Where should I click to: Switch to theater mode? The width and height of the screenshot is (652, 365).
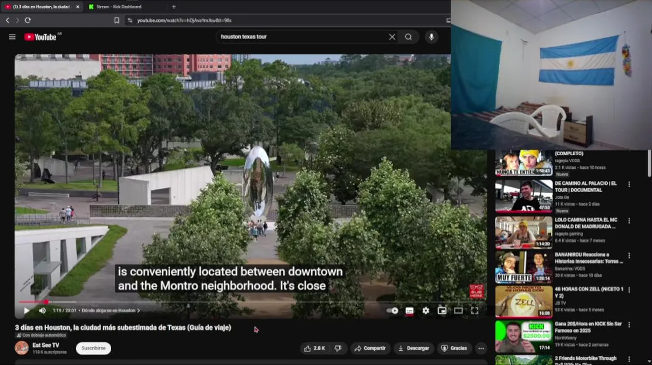(458, 311)
